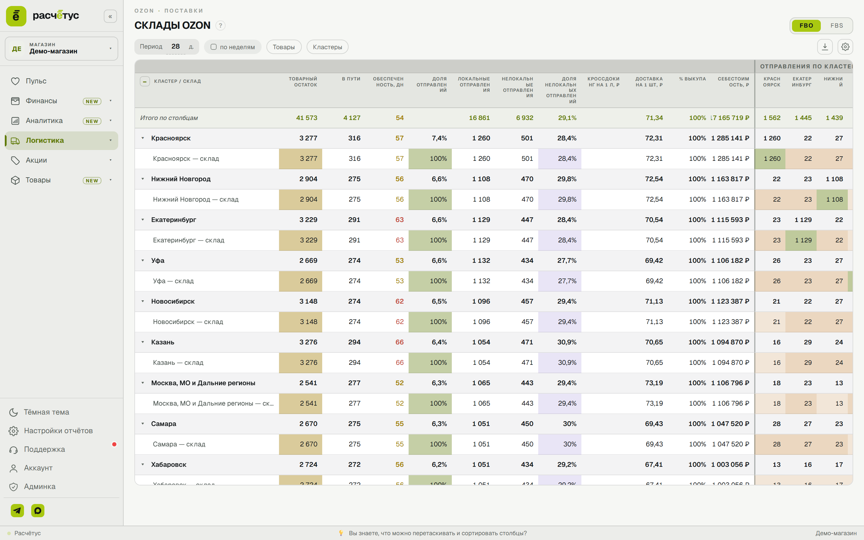Collapse the Нижний Новгород cluster row
The image size is (864, 540).
(143, 179)
